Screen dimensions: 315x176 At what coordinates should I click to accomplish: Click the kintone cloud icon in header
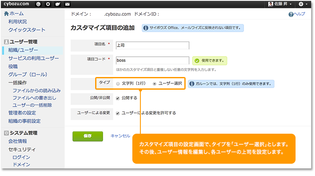pyautogui.click(x=58, y=4)
